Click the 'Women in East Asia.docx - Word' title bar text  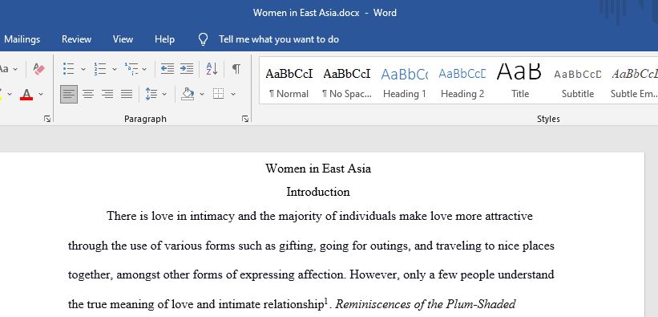[x=325, y=13]
